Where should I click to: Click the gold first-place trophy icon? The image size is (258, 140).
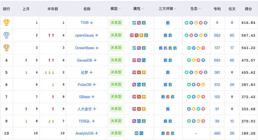tap(7, 23)
